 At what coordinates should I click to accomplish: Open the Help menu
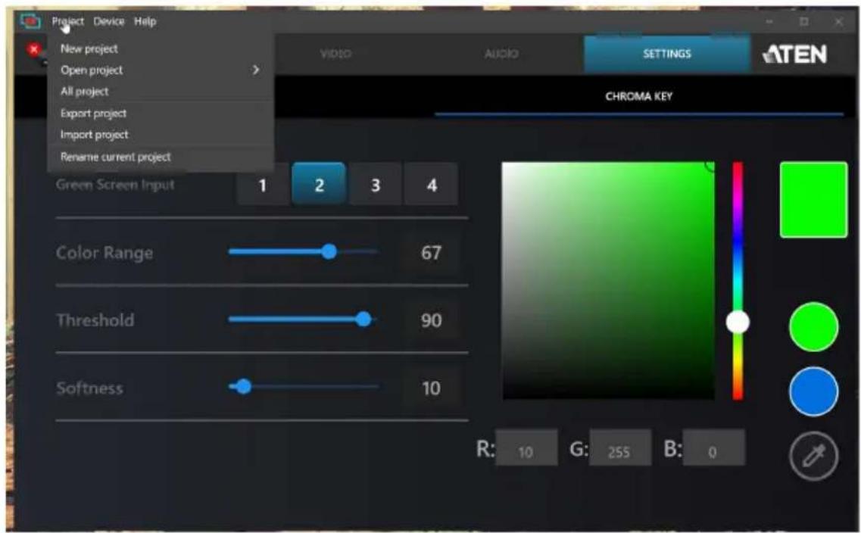click(145, 21)
